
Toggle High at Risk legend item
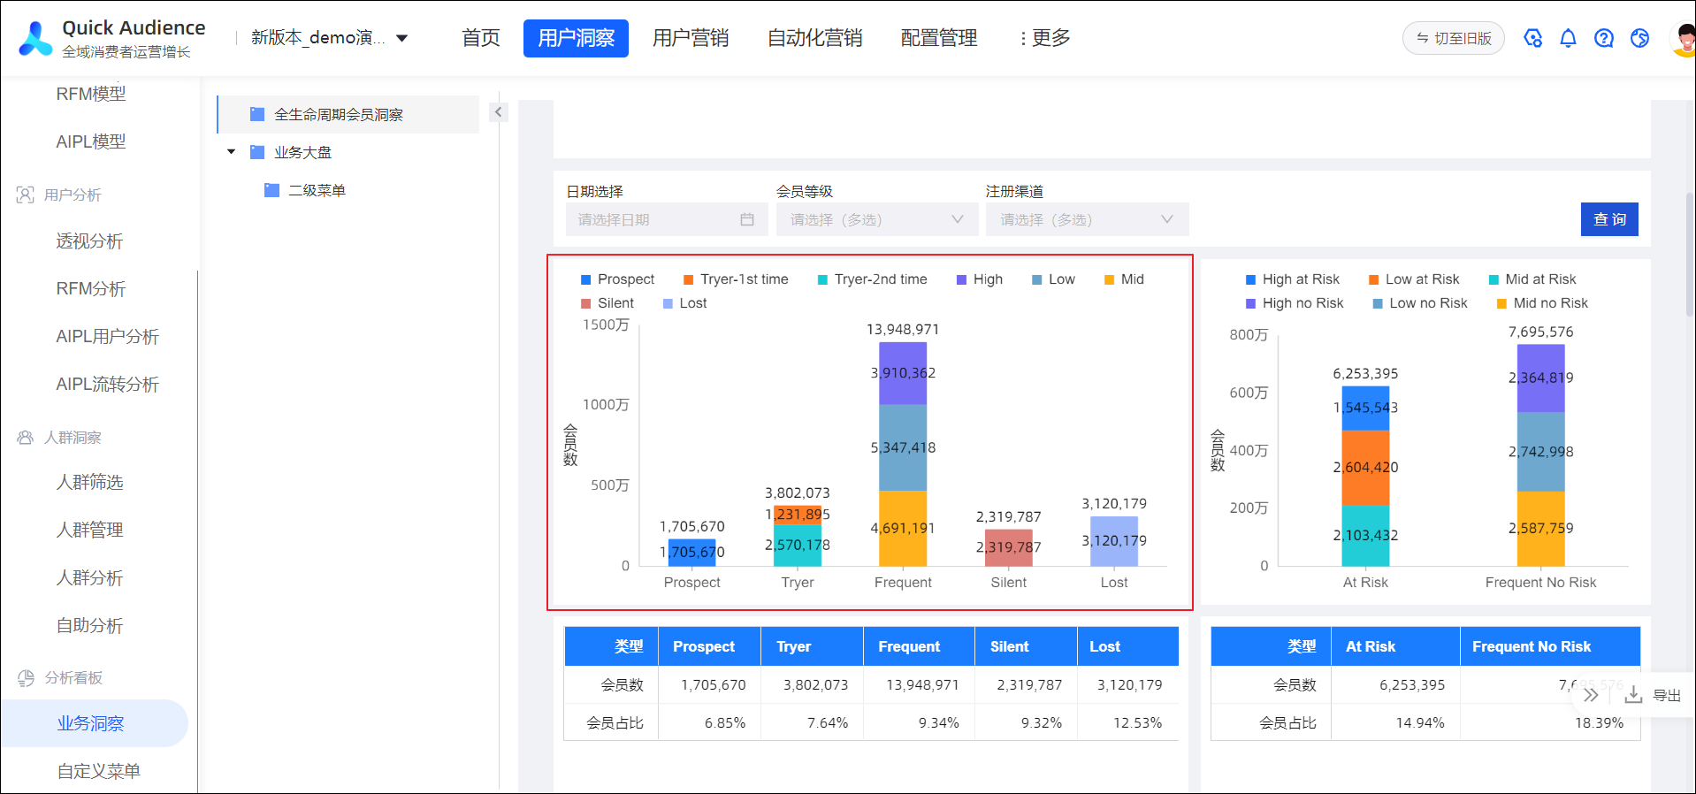1292,279
